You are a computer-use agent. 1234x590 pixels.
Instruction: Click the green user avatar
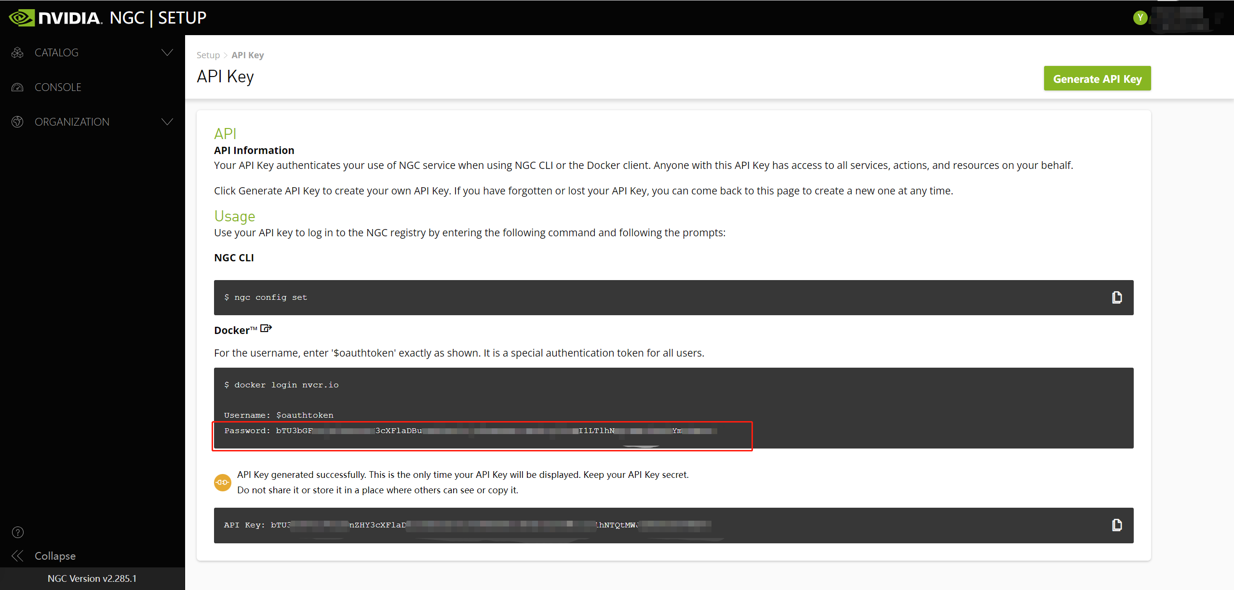pyautogui.click(x=1140, y=18)
